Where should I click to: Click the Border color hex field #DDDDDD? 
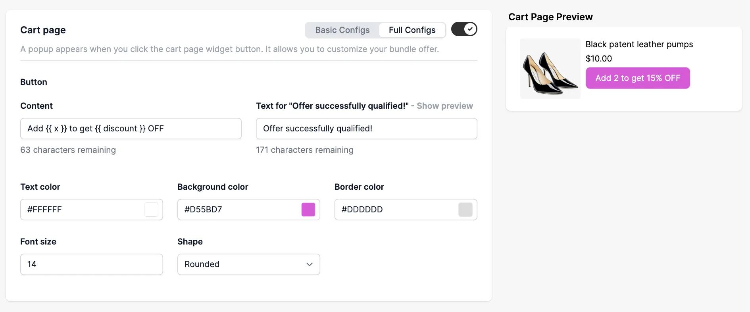(x=396, y=210)
